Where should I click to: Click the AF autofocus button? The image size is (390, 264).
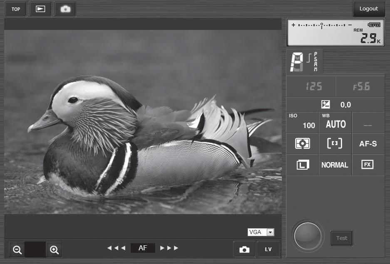coord(143,248)
